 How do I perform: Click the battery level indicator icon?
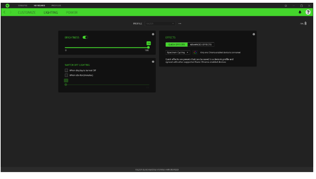pos(305,24)
